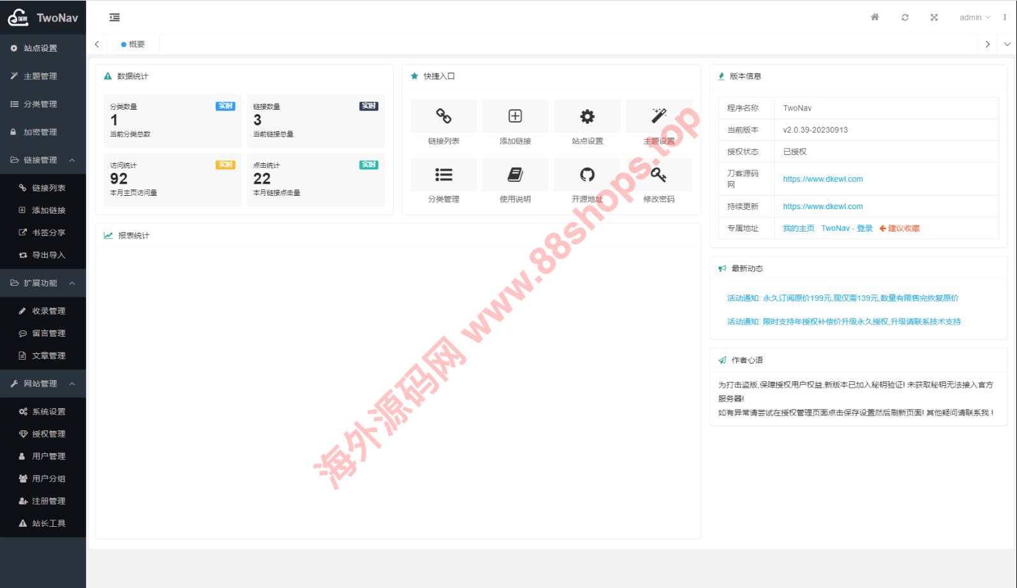Image resolution: width=1017 pixels, height=588 pixels.
Task: Select the 概要 tab
Action: [134, 44]
